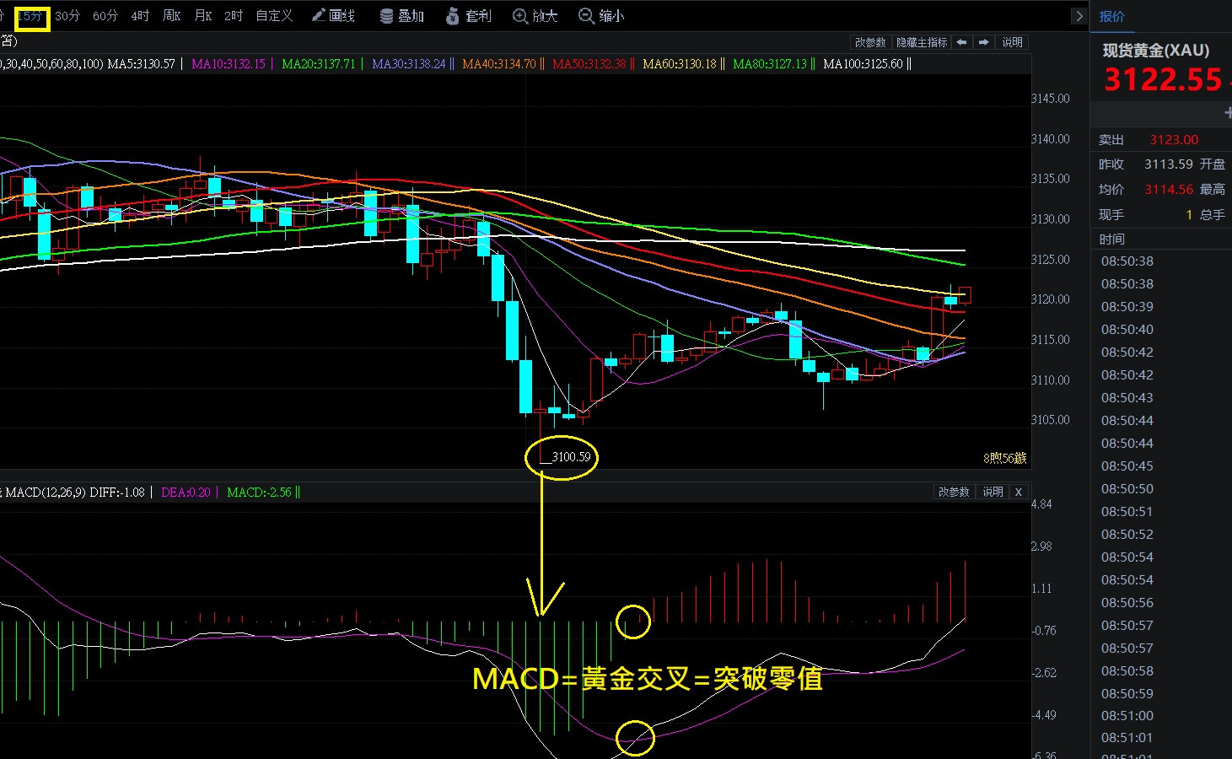Screen dimensions: 1232x759
Task: Close the MACD indicator panel
Action: (x=1019, y=492)
